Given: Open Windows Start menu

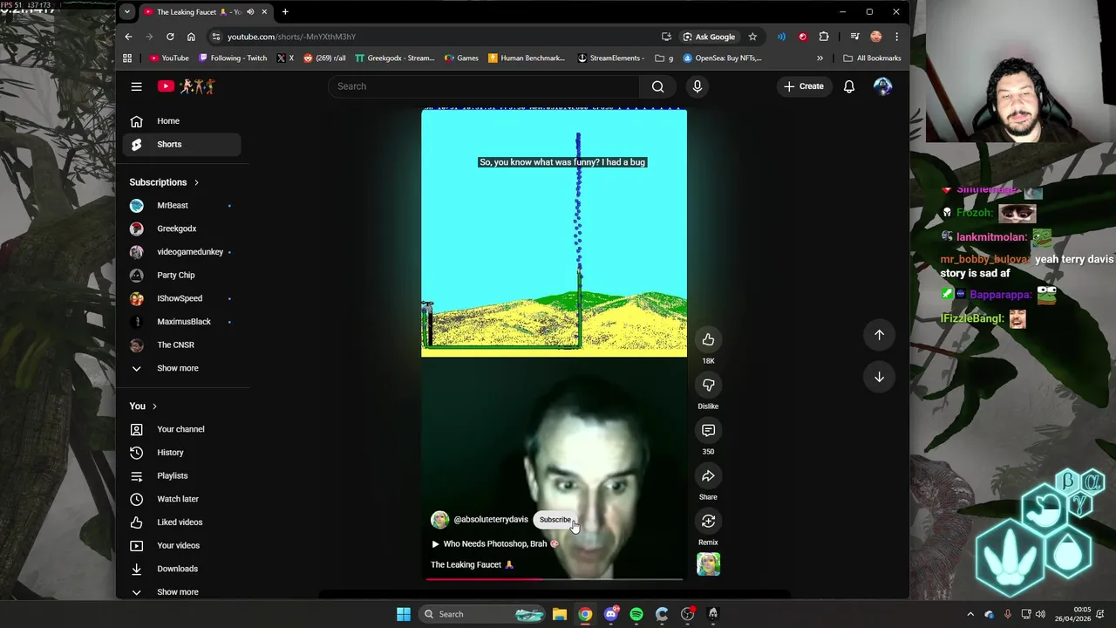Looking at the screenshot, I should [404, 614].
